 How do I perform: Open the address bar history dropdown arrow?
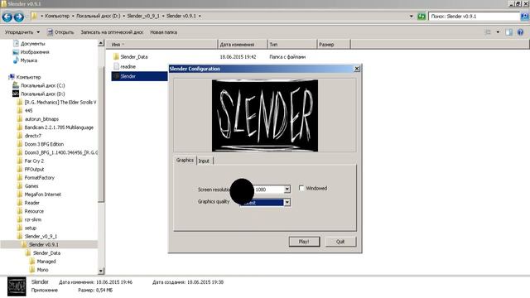click(411, 17)
